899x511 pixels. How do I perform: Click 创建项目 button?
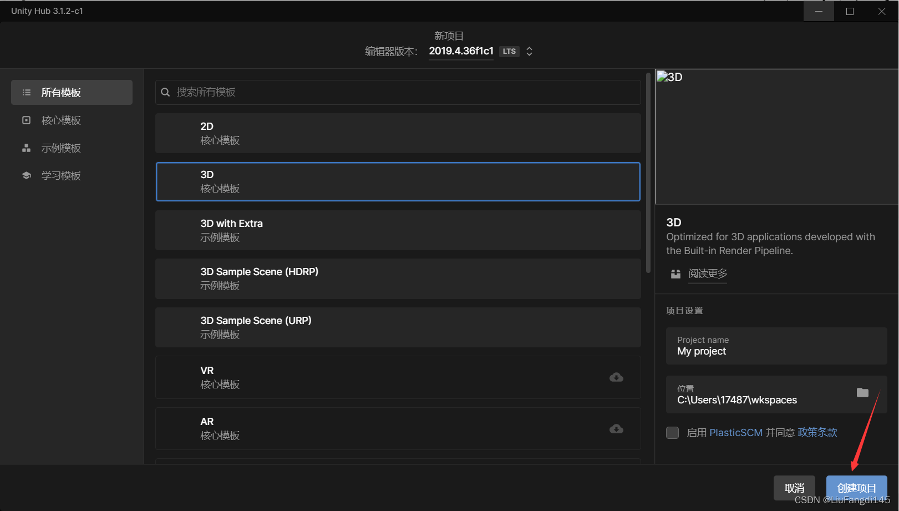[x=856, y=488]
